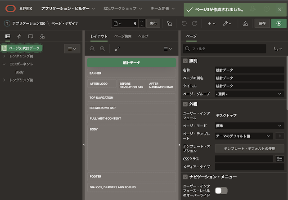
Task: Toggle the user interface level override switch
Action: tap(221, 191)
